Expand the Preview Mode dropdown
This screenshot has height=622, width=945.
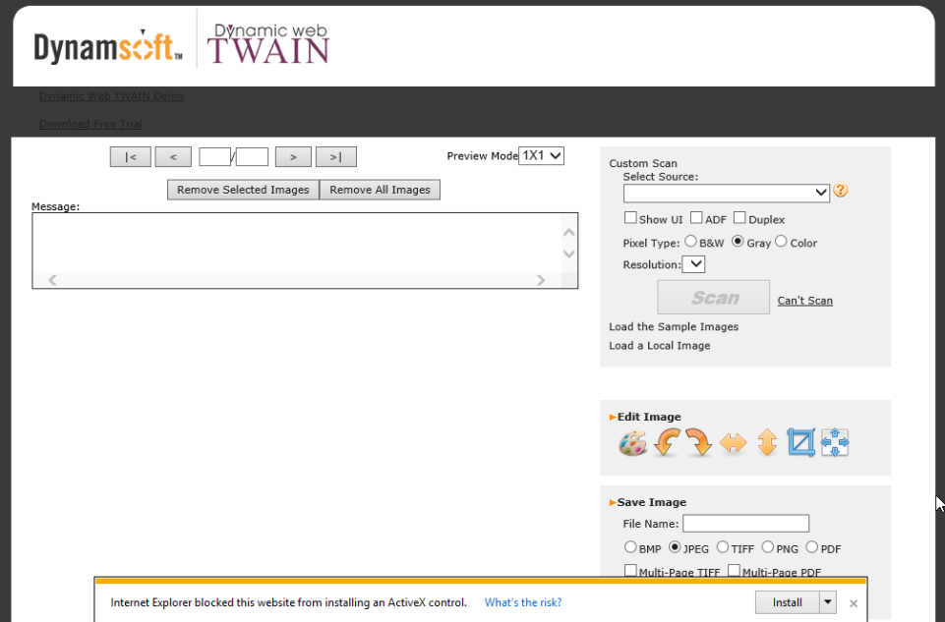click(541, 155)
